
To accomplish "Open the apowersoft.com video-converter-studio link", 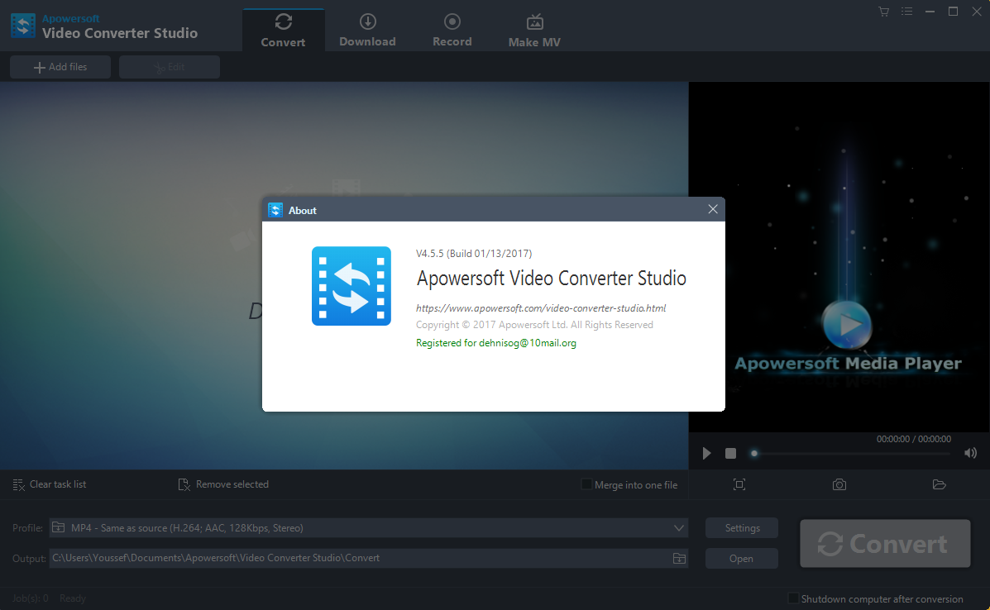I will click(541, 307).
